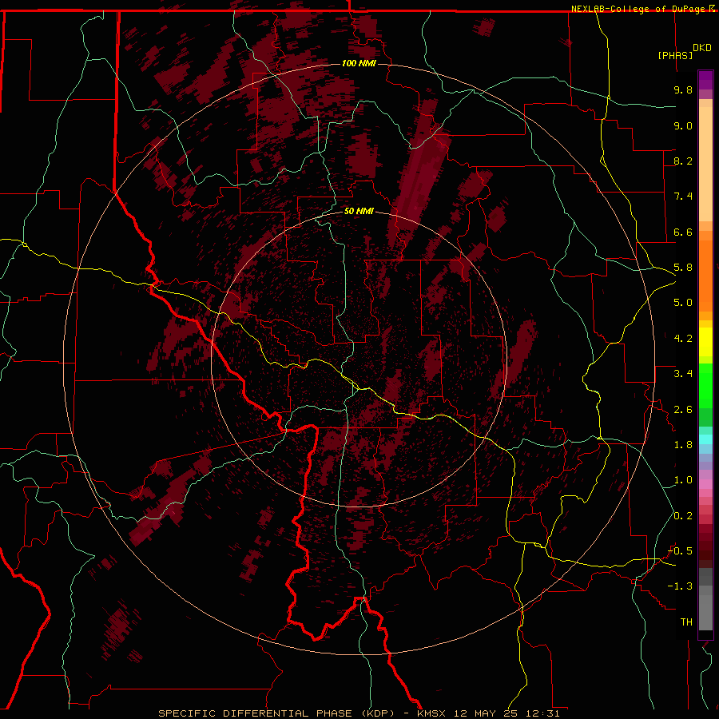Click the 2.6 scale value
Viewport: 719px width, 719px height.
click(683, 410)
